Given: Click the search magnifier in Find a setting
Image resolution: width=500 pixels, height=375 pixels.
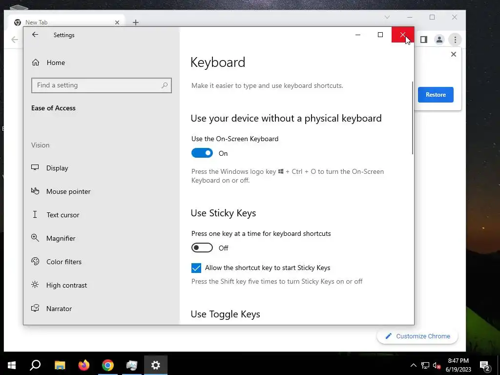Looking at the screenshot, I should click(x=165, y=85).
